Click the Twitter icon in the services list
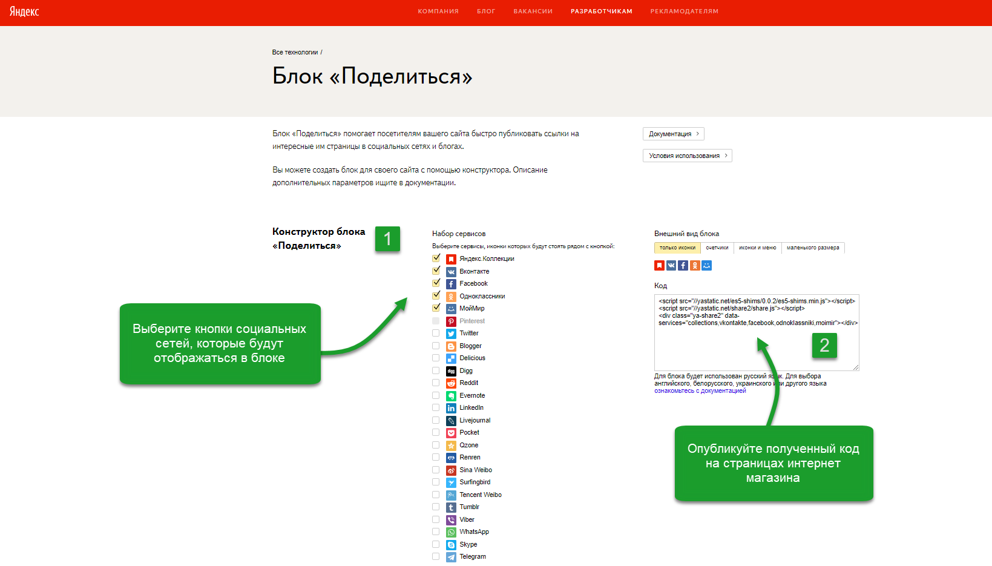Viewport: 992px width, 566px height. point(451,334)
